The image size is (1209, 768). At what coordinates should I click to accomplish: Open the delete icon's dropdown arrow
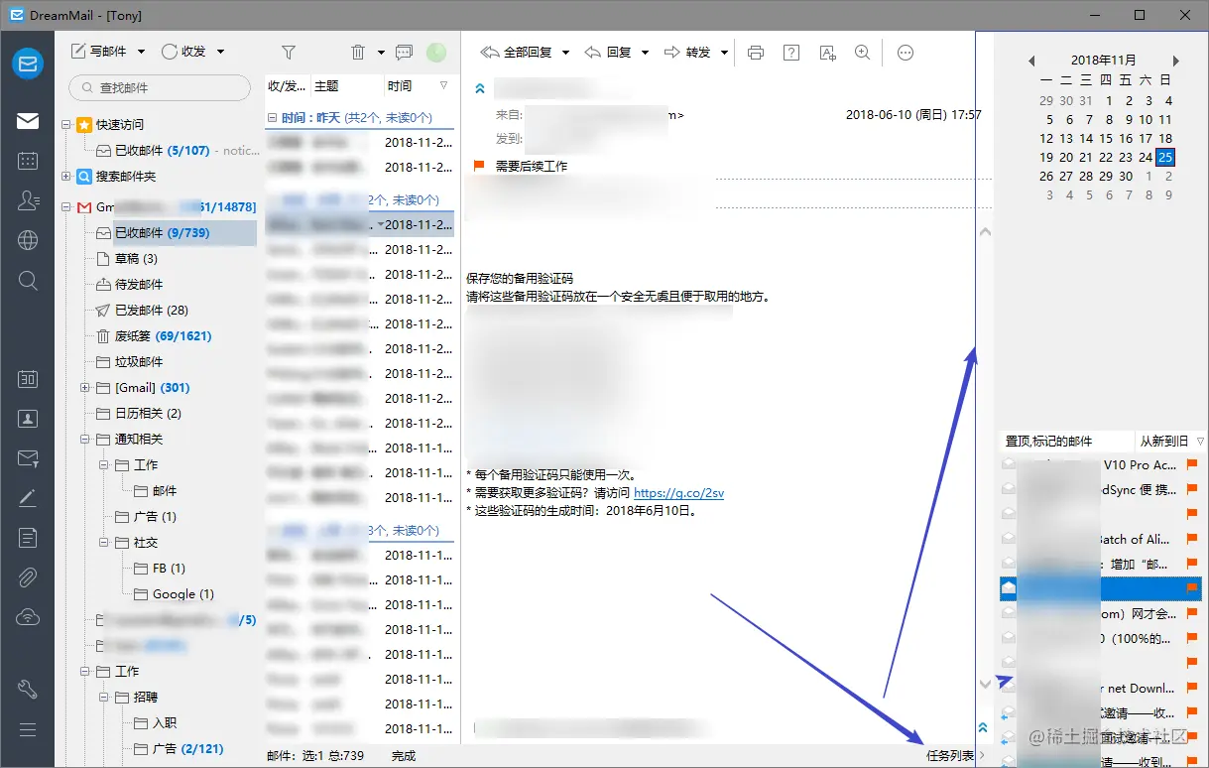[x=380, y=52]
